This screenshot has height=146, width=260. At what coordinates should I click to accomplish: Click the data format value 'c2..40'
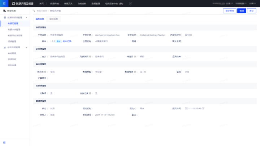point(143,72)
